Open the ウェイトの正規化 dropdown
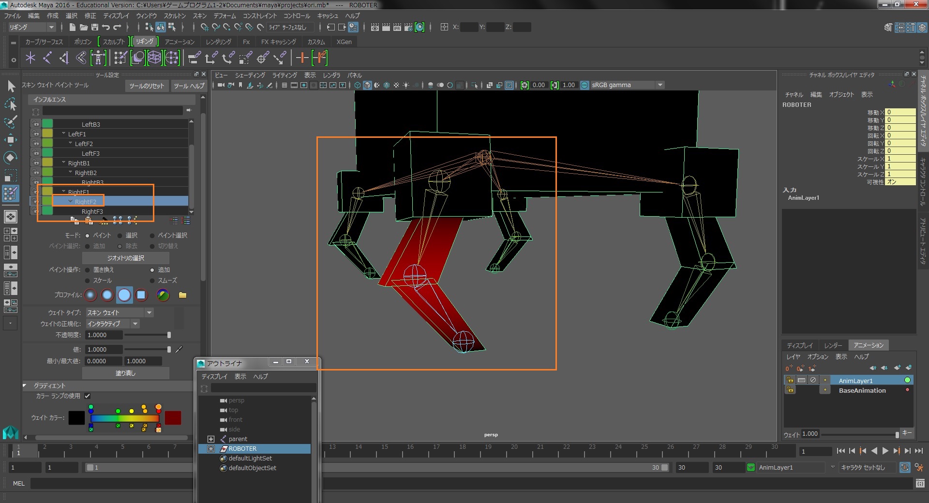 click(x=113, y=324)
